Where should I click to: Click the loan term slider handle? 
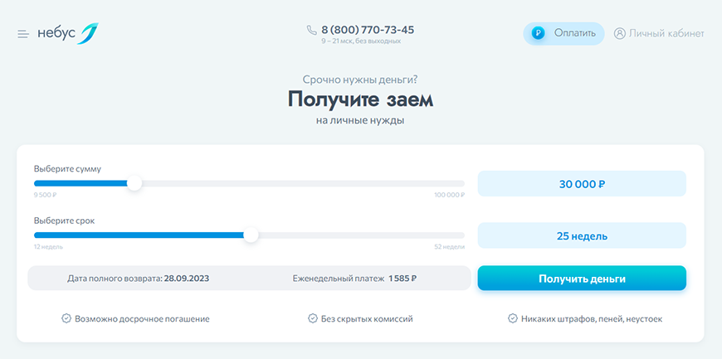(x=251, y=235)
